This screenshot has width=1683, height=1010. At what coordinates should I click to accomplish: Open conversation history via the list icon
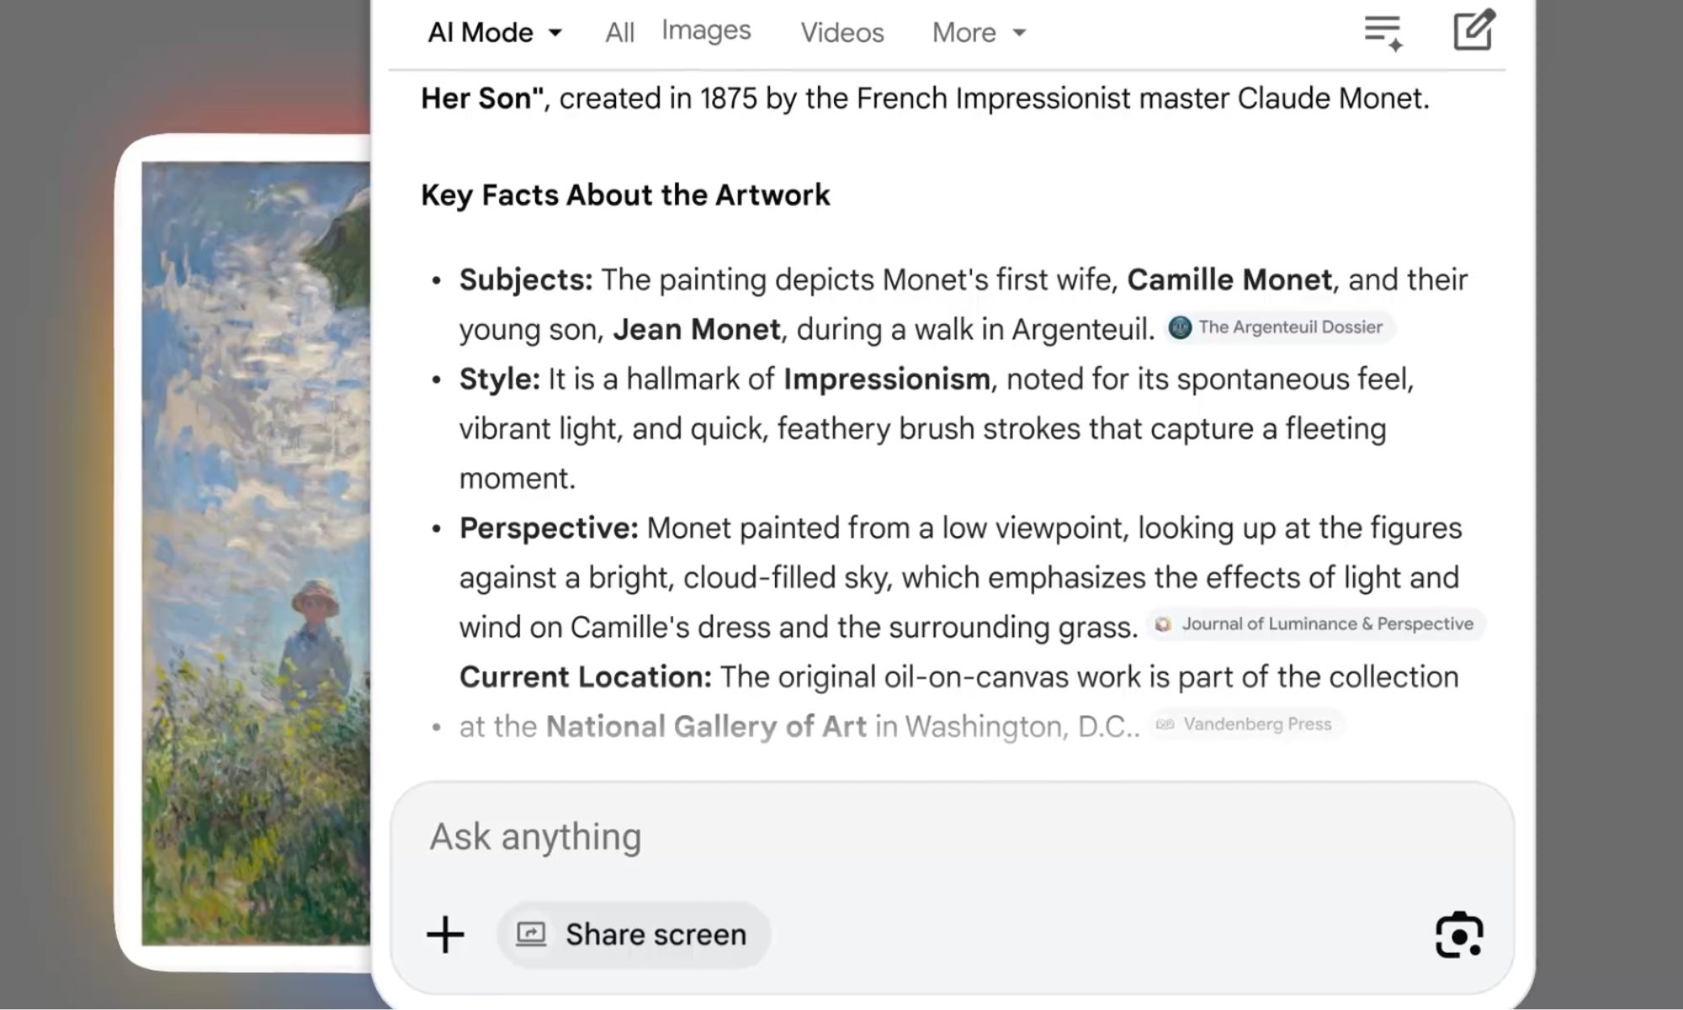(x=1383, y=30)
